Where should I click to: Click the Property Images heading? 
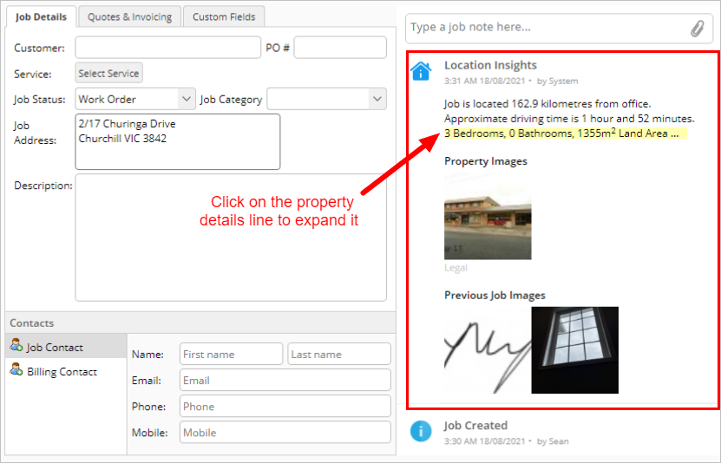(486, 161)
